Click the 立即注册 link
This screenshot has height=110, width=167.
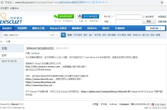click(162, 22)
